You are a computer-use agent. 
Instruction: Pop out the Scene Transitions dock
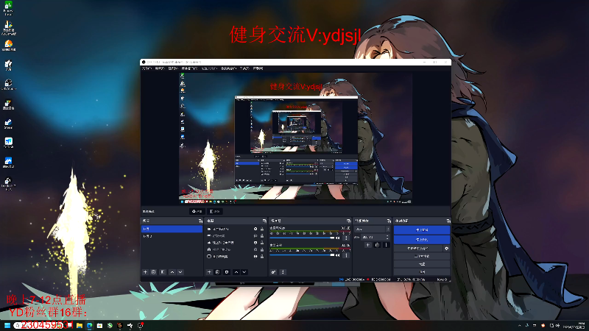click(389, 221)
